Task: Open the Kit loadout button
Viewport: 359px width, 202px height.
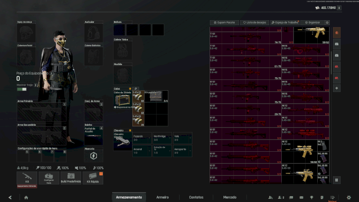Action: 27,178
